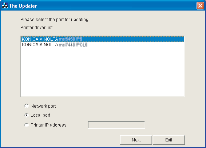This screenshot has height=148, width=206.
Task: Click the "Please select the port" instruction text
Action: [x=55, y=20]
